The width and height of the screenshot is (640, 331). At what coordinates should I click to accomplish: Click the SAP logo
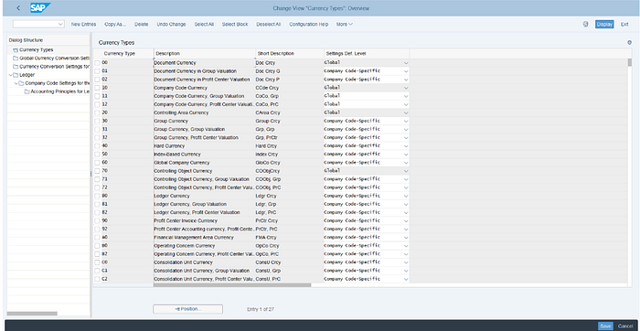pyautogui.click(x=40, y=7)
